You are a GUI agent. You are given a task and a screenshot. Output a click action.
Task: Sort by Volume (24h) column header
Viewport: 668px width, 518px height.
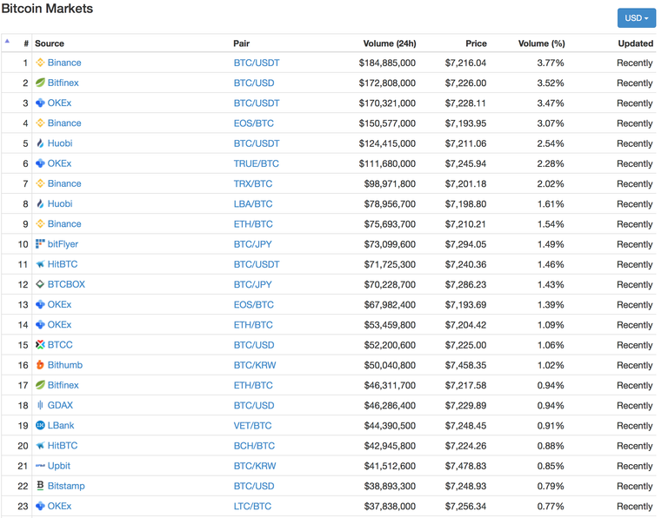(390, 43)
